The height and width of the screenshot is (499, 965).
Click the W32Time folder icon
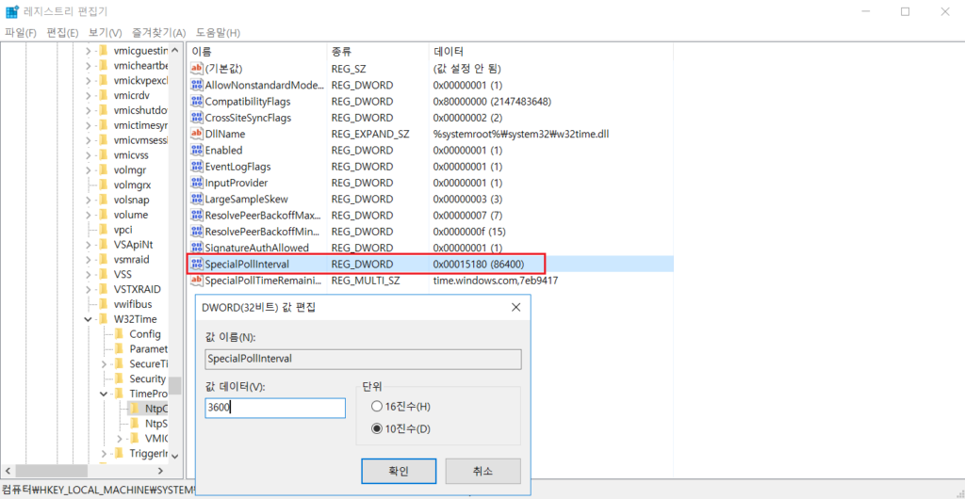[x=105, y=319]
